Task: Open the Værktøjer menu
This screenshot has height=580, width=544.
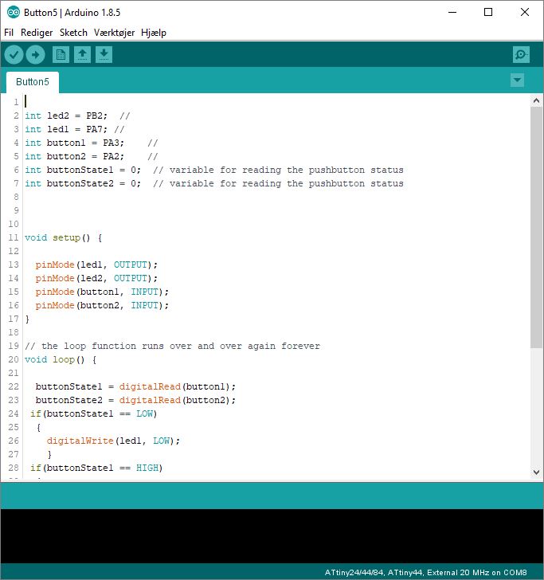Action: pos(114,33)
